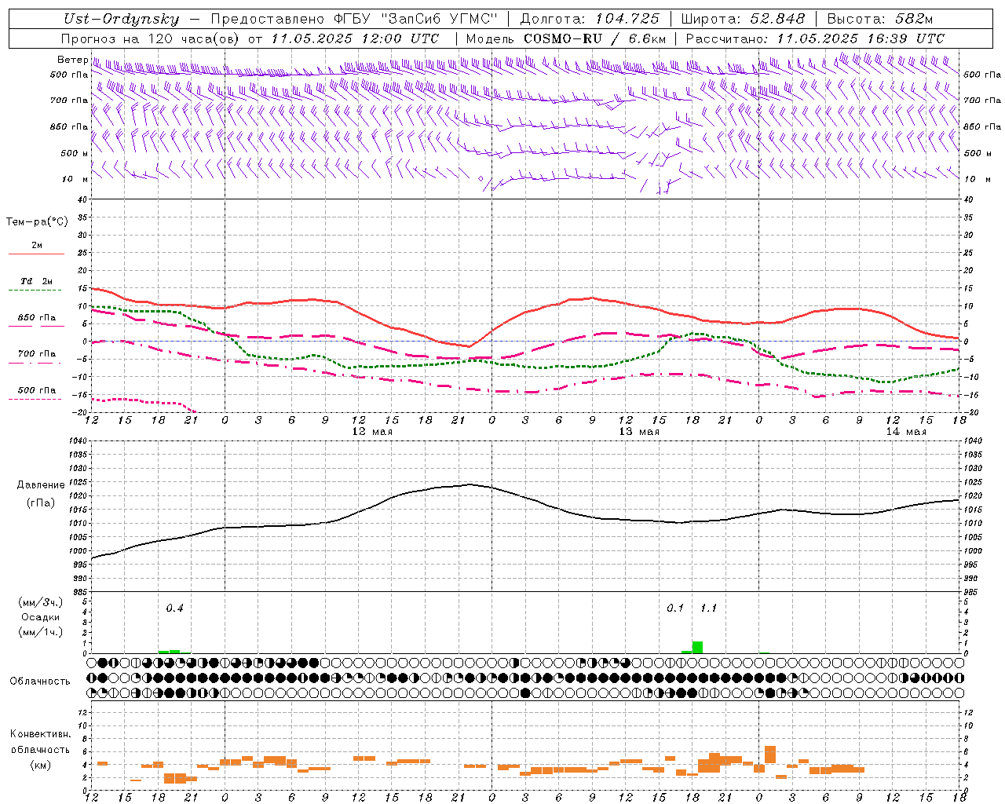Click the forecast line Прогноз на 120 часа(ов)

click(151, 38)
